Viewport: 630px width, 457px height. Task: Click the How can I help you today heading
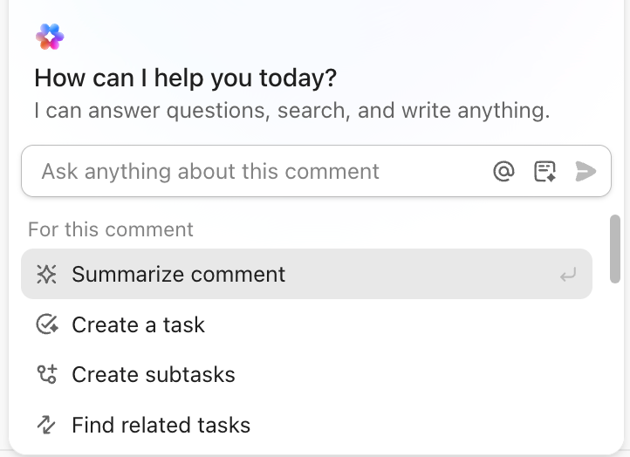185,78
